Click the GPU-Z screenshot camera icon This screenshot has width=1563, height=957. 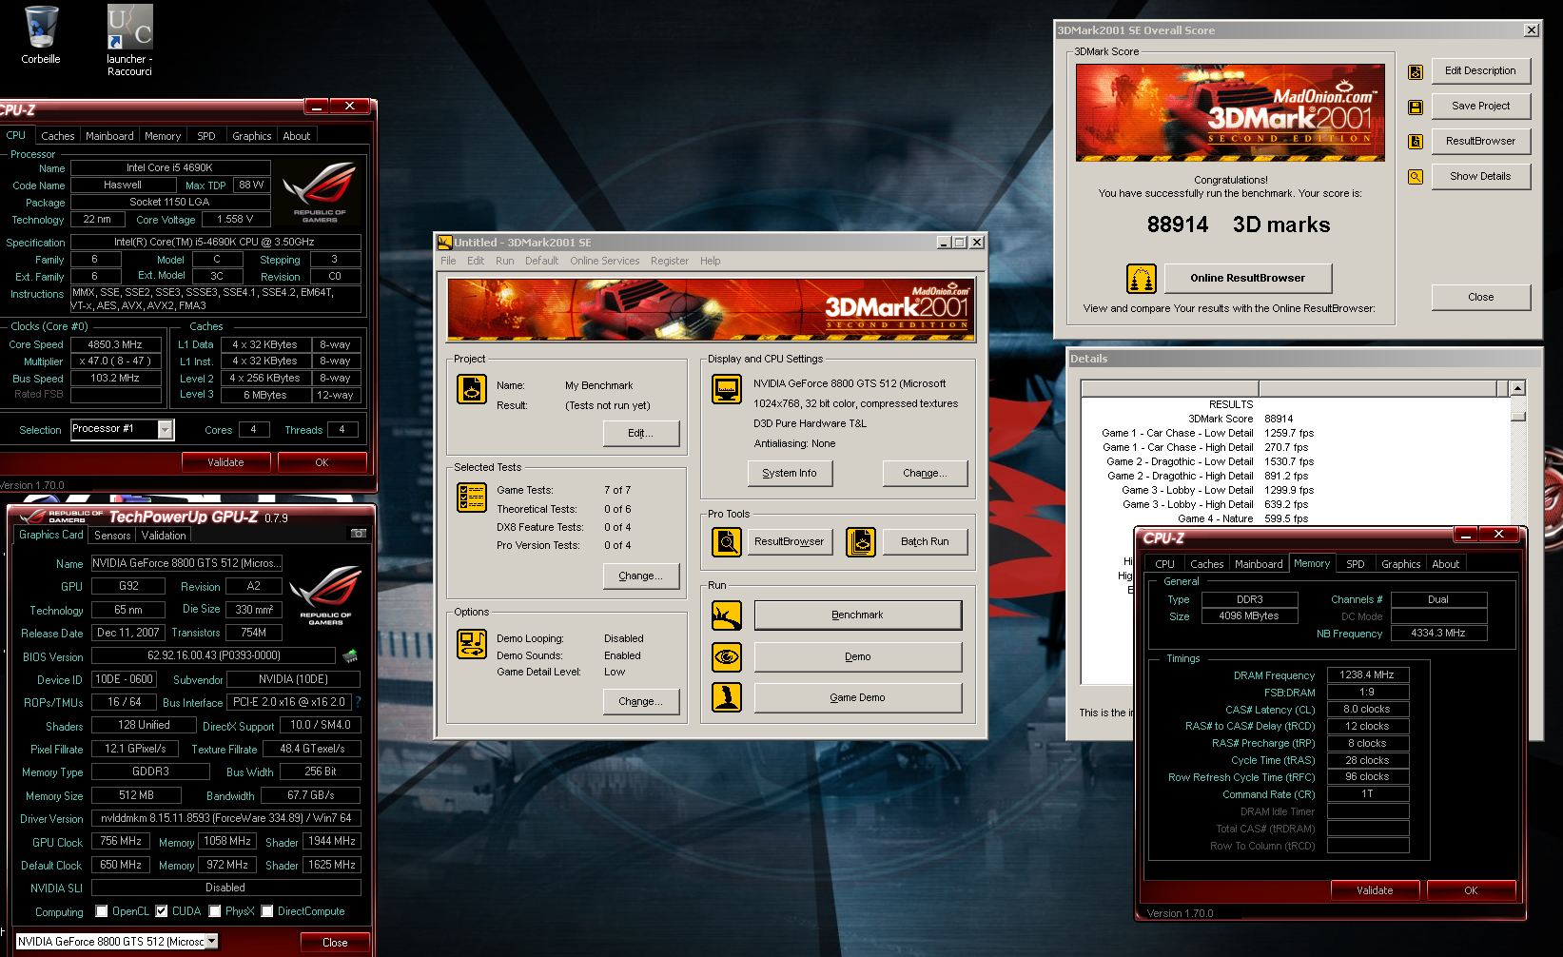[x=359, y=535]
